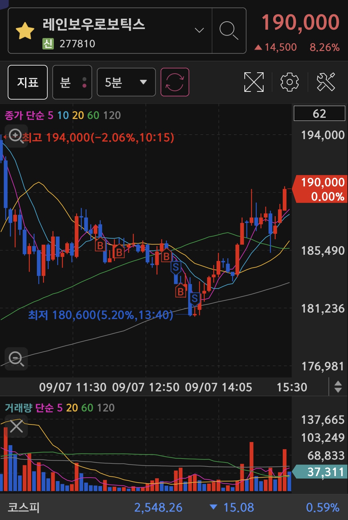Image resolution: width=348 pixels, height=520 pixels.
Task: Tap the 15:30 time axis label
Action: (x=292, y=387)
